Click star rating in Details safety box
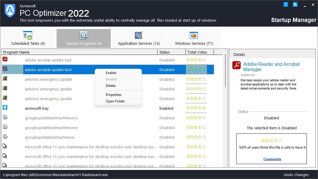Image resolution: width=318 pixels, height=179 pixels. coord(272,140)
